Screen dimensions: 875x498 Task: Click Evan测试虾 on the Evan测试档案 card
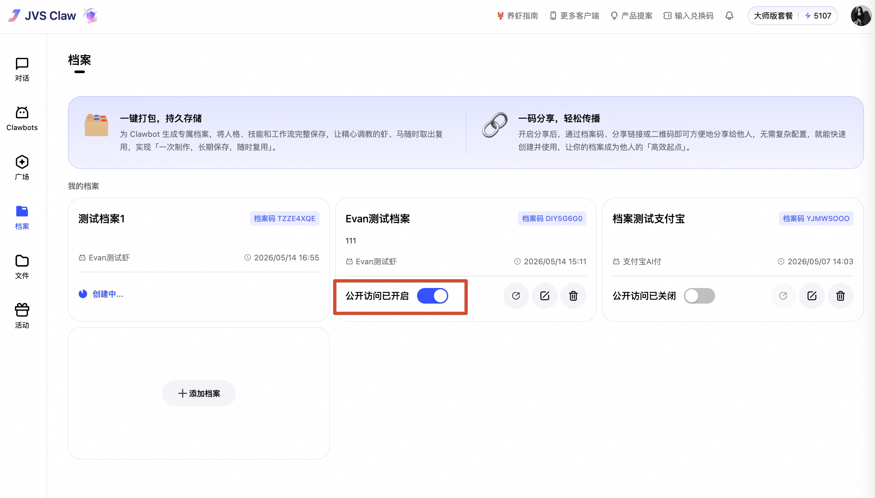pos(376,262)
